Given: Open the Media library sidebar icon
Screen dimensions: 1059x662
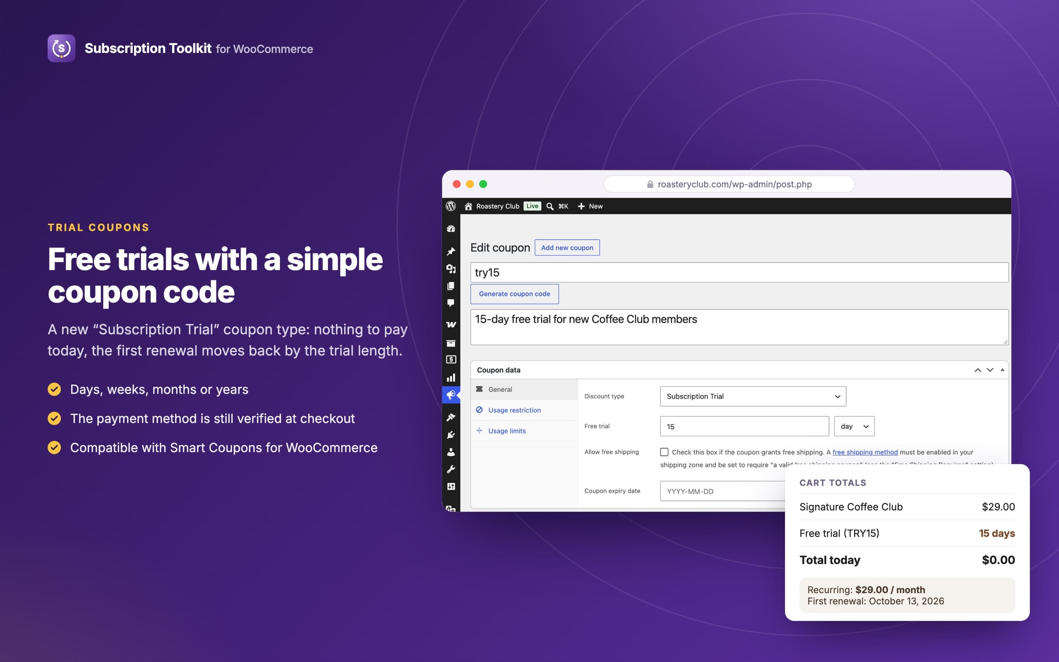Looking at the screenshot, I should (451, 269).
